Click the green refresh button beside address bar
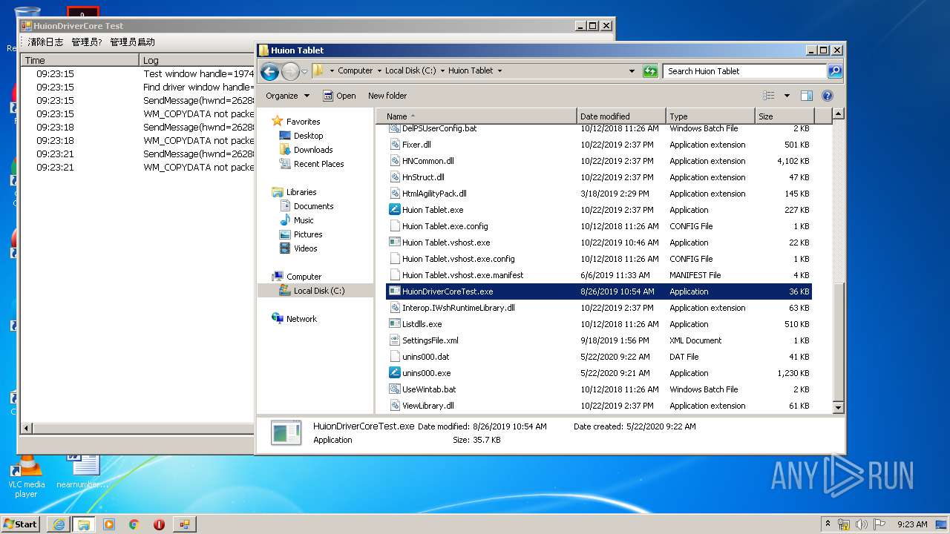This screenshot has width=950, height=534. (650, 71)
